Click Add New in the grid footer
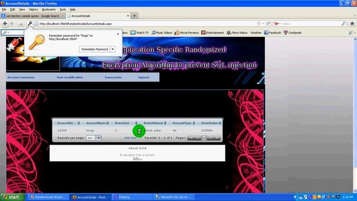 coord(131,138)
